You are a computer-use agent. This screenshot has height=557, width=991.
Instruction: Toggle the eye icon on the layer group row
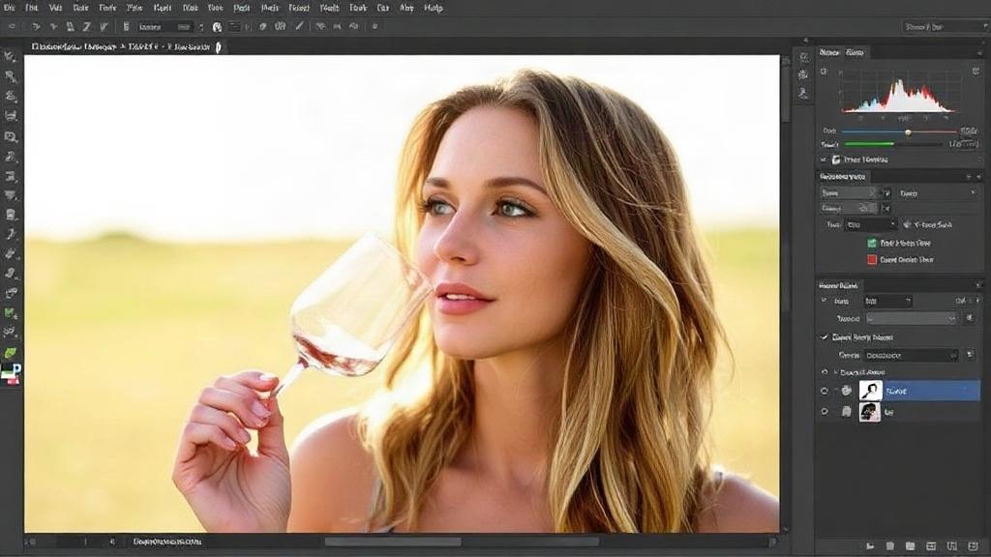[825, 372]
